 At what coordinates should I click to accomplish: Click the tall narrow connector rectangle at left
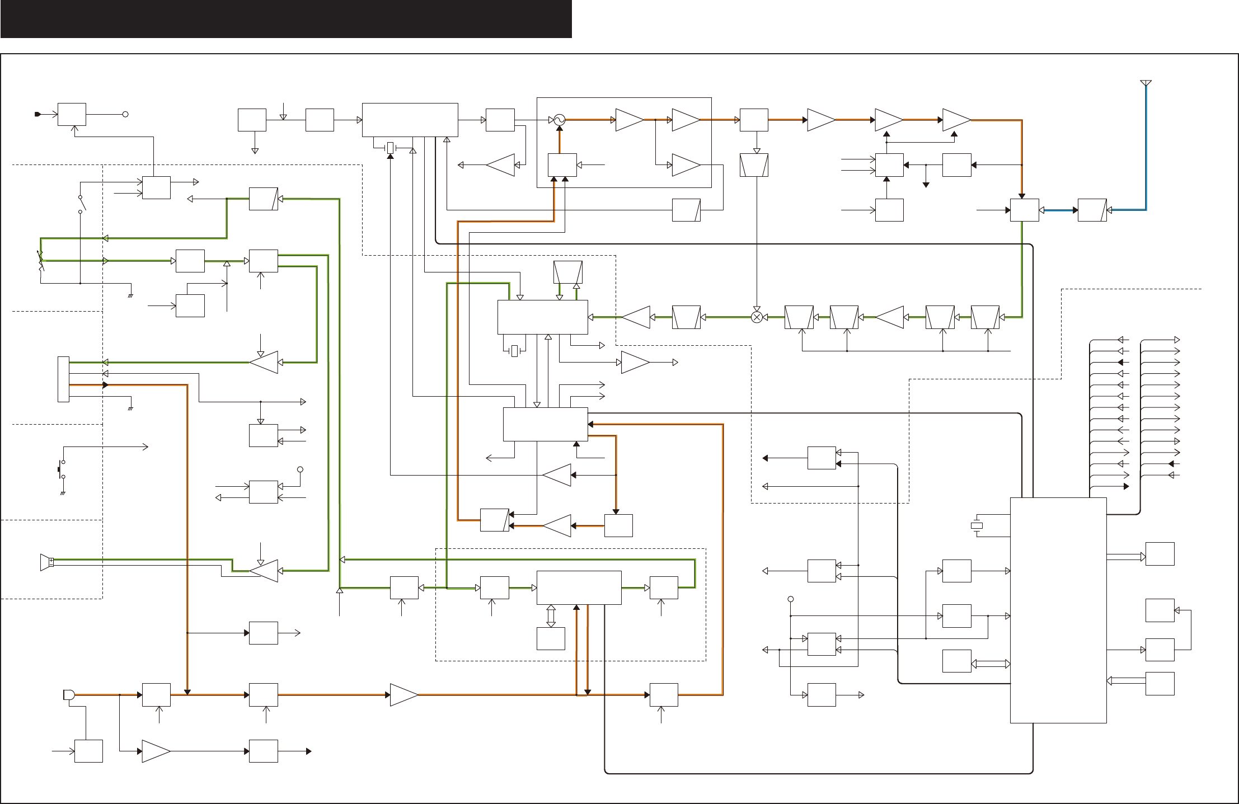point(63,379)
